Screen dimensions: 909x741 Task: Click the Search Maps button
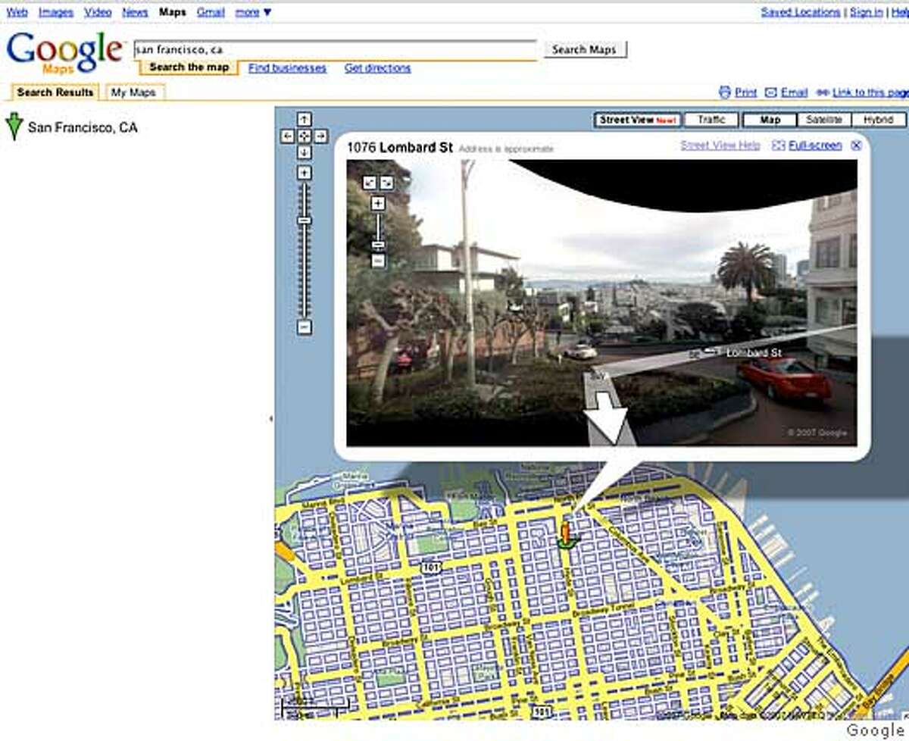coord(584,50)
